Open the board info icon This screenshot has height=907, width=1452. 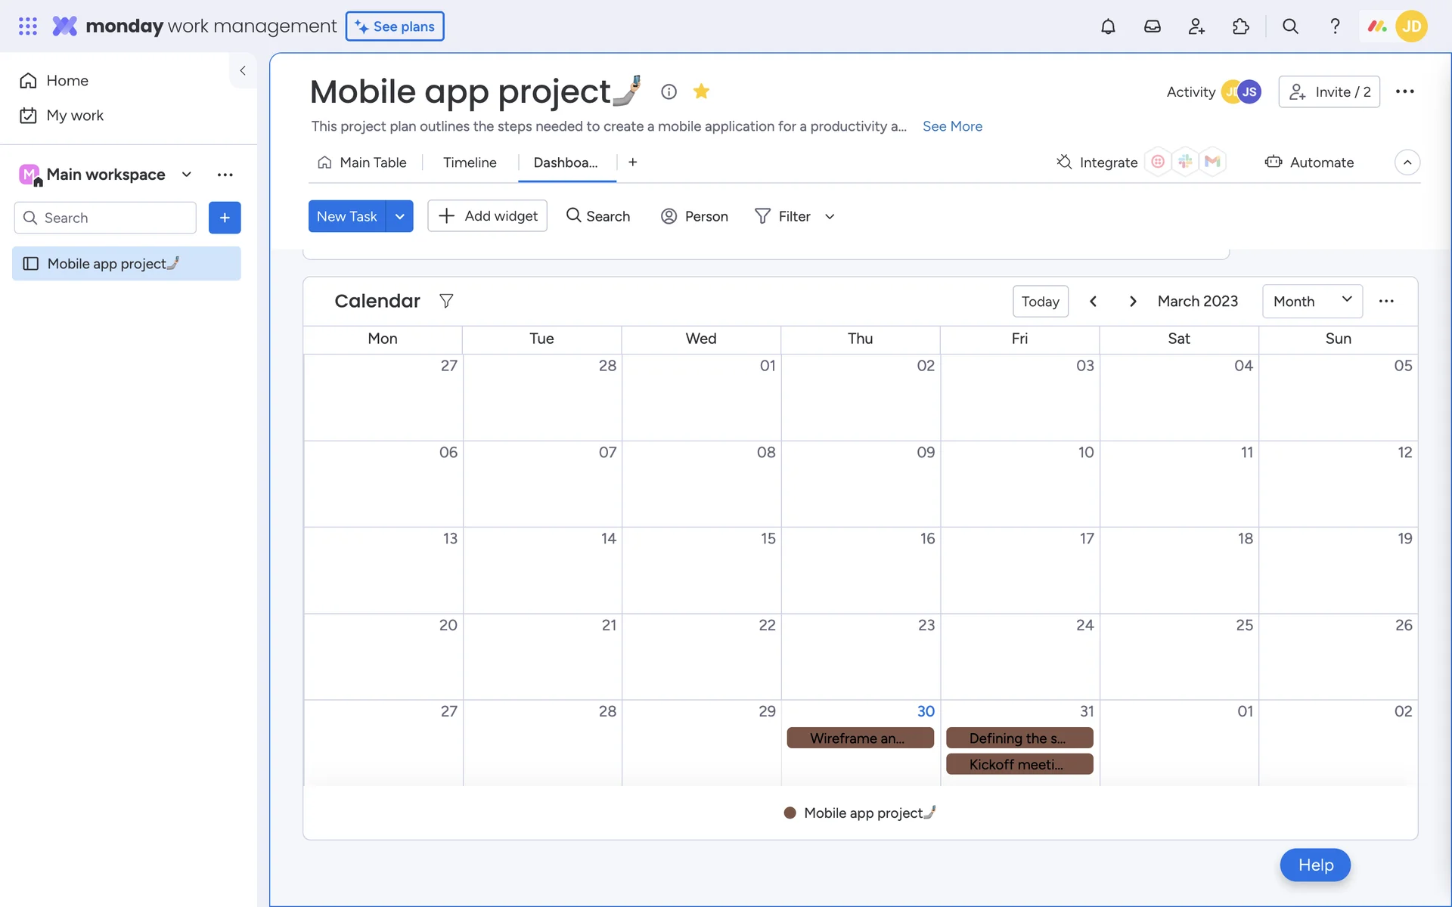click(669, 91)
